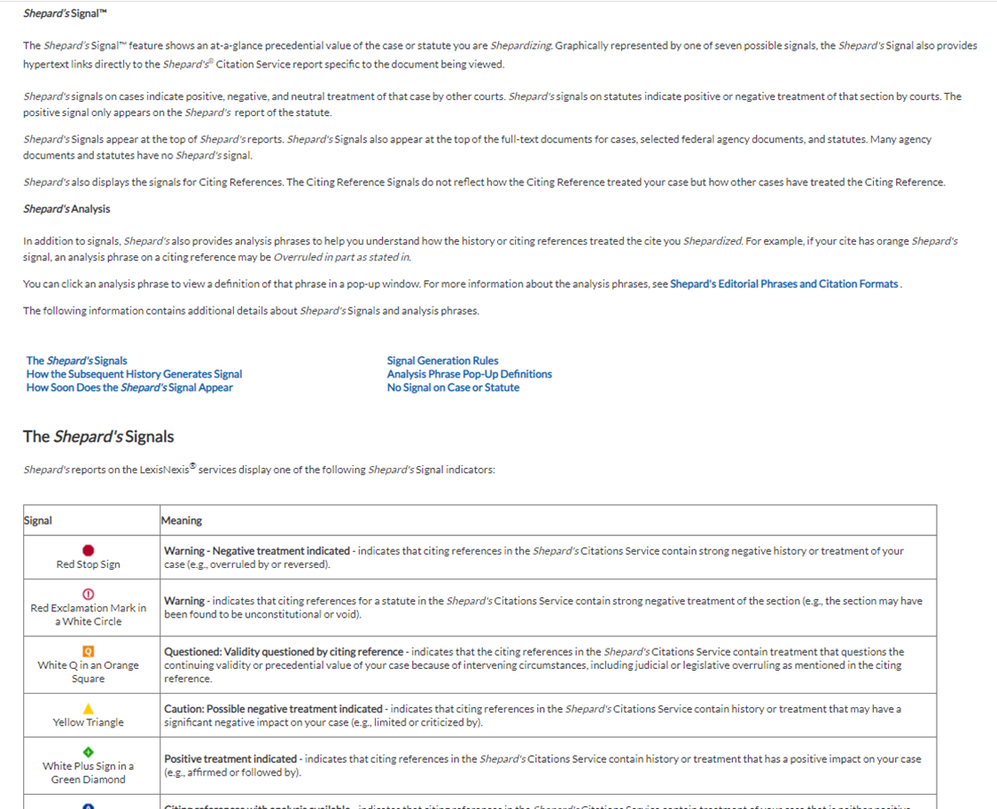997x809 pixels.
Task: Click 'Red Stop Sign' label text
Action: point(89,564)
